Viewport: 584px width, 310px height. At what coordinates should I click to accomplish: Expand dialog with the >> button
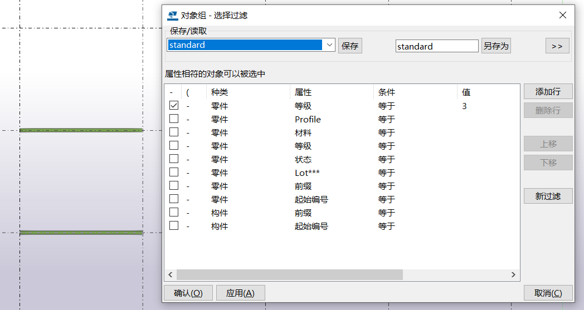tap(557, 46)
